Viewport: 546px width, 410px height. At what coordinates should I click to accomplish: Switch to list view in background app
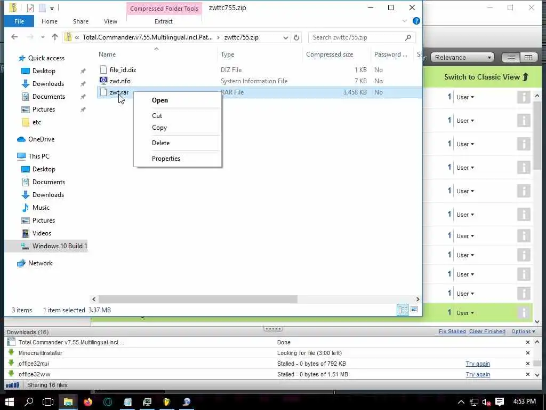511,58
